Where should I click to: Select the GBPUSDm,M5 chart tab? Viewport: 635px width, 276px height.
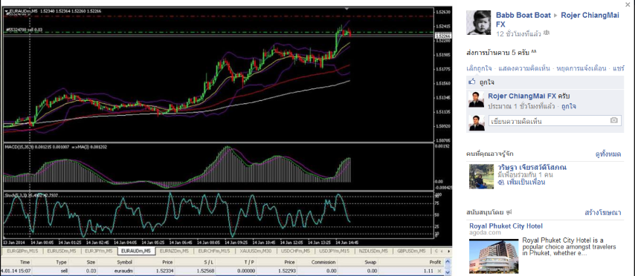[x=411, y=251]
